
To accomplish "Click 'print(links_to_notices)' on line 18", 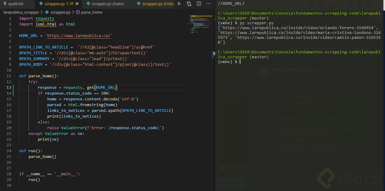I will pyautogui.click(x=74, y=116).
